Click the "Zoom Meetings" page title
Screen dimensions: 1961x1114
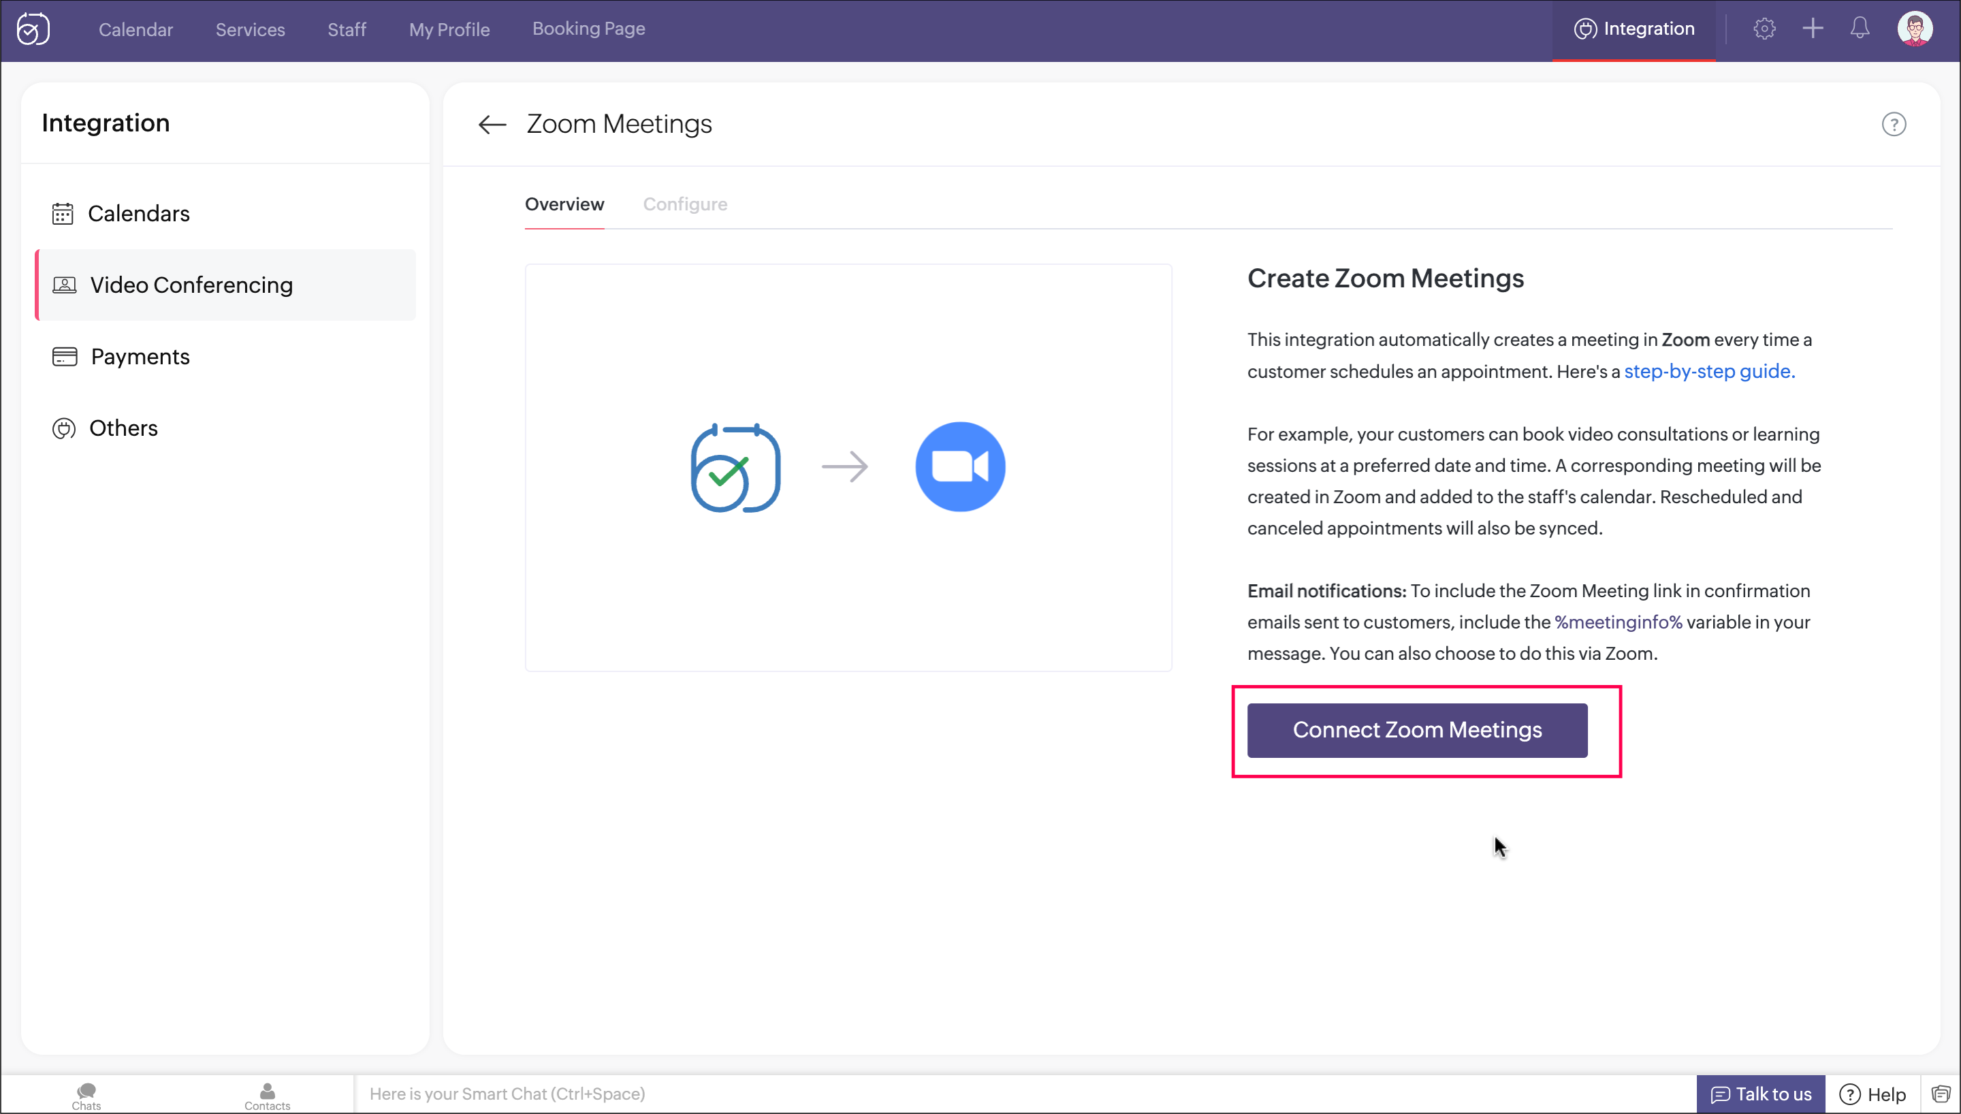[x=619, y=124]
